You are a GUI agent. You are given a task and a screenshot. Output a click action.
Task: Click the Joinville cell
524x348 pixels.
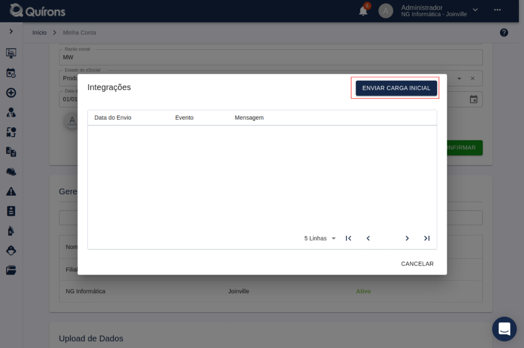click(x=239, y=291)
